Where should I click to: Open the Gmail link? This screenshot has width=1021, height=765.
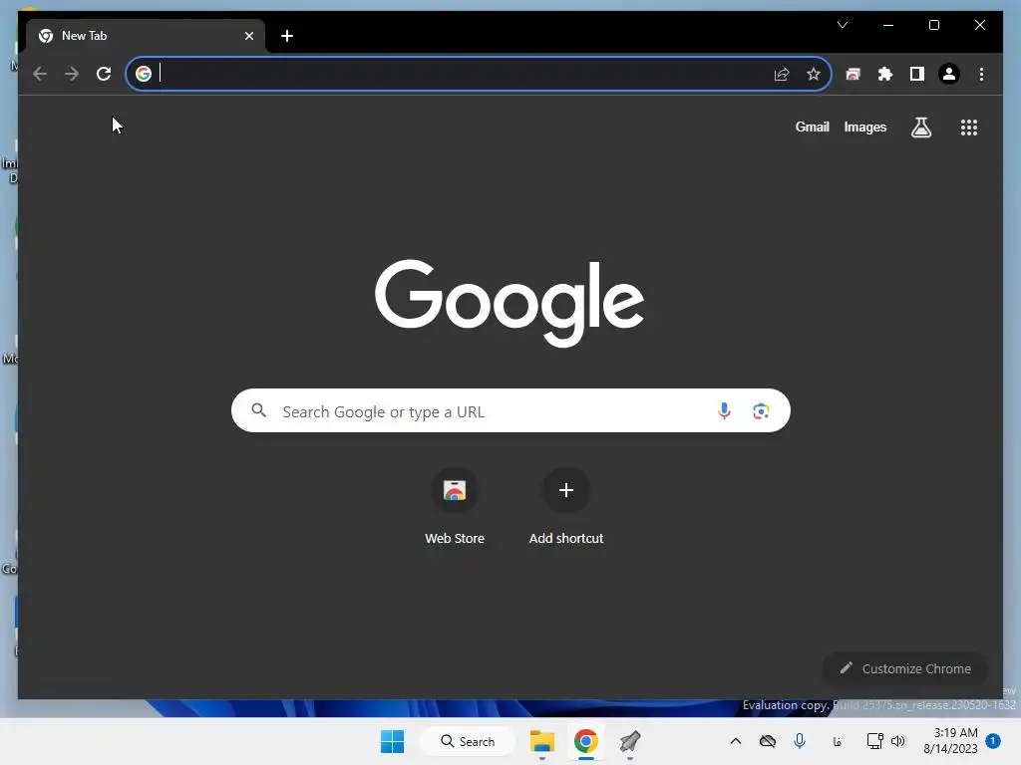coord(812,127)
